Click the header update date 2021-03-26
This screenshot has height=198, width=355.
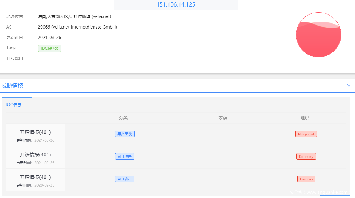[x=49, y=37]
